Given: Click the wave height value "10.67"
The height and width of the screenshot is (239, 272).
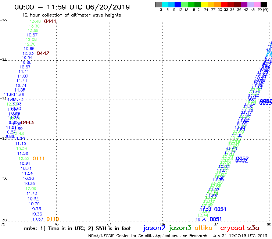Looking at the screenshot, I should tap(25, 67).
